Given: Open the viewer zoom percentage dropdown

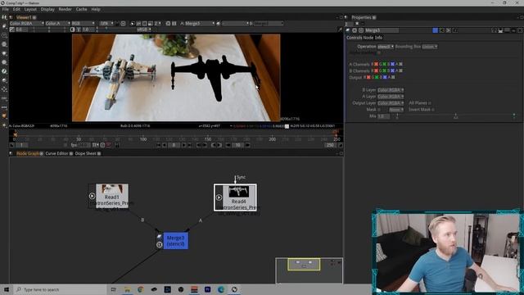Looking at the screenshot, I should coord(107,24).
